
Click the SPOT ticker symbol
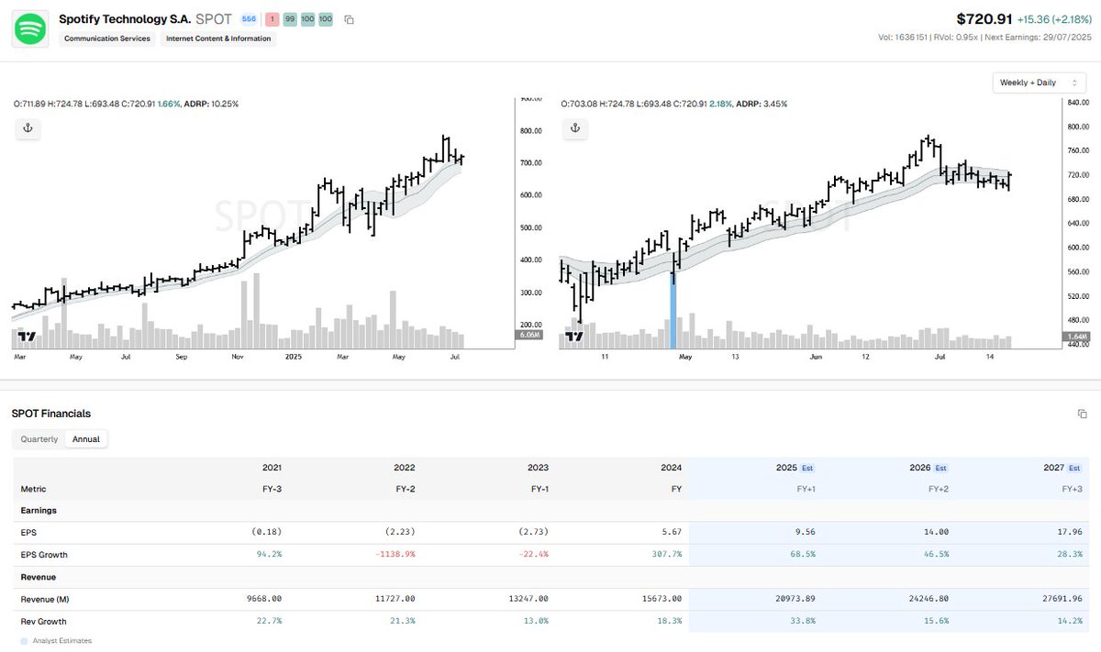click(214, 19)
